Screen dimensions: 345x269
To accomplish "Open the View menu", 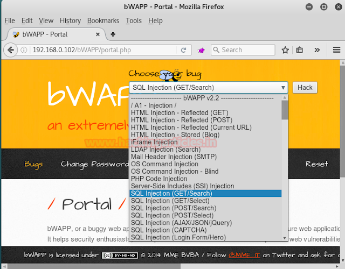I will pos(46,20).
